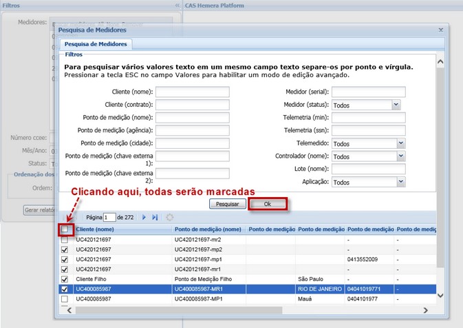463x328 pixels.
Task: Open the Aplicação dropdown
Action: click(x=400, y=182)
